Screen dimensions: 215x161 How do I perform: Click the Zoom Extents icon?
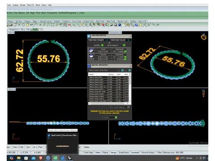[x=53, y=25]
